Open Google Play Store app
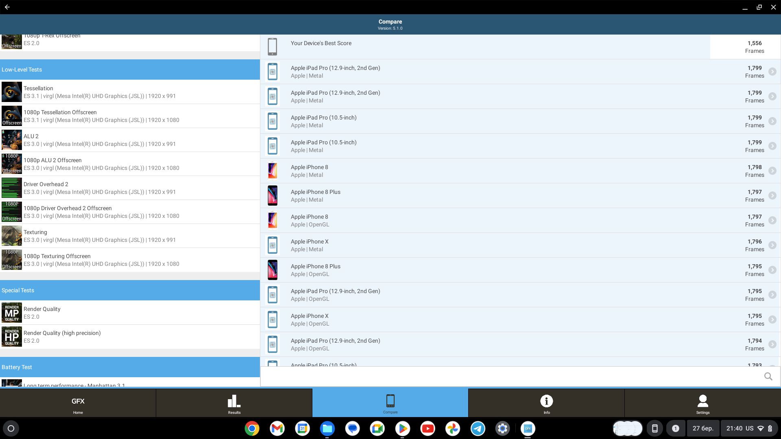This screenshot has width=781, height=439. point(402,428)
